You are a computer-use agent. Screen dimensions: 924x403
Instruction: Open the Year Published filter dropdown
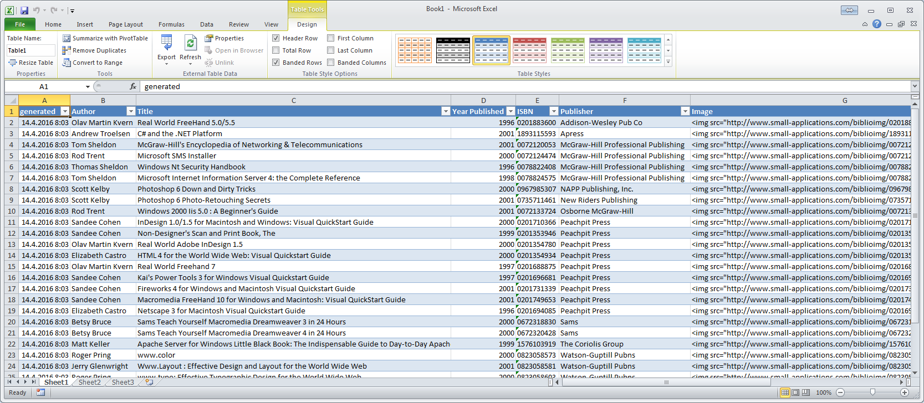pyautogui.click(x=511, y=111)
